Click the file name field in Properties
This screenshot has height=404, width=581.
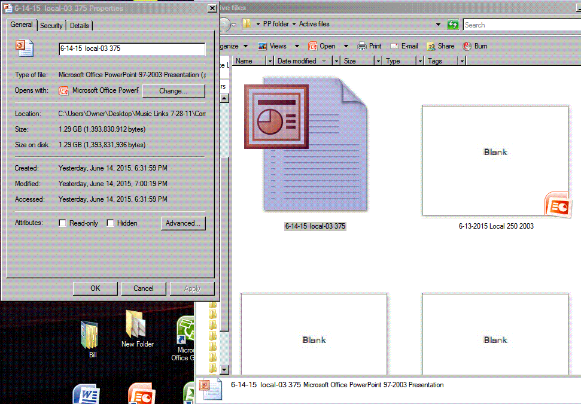pos(132,48)
